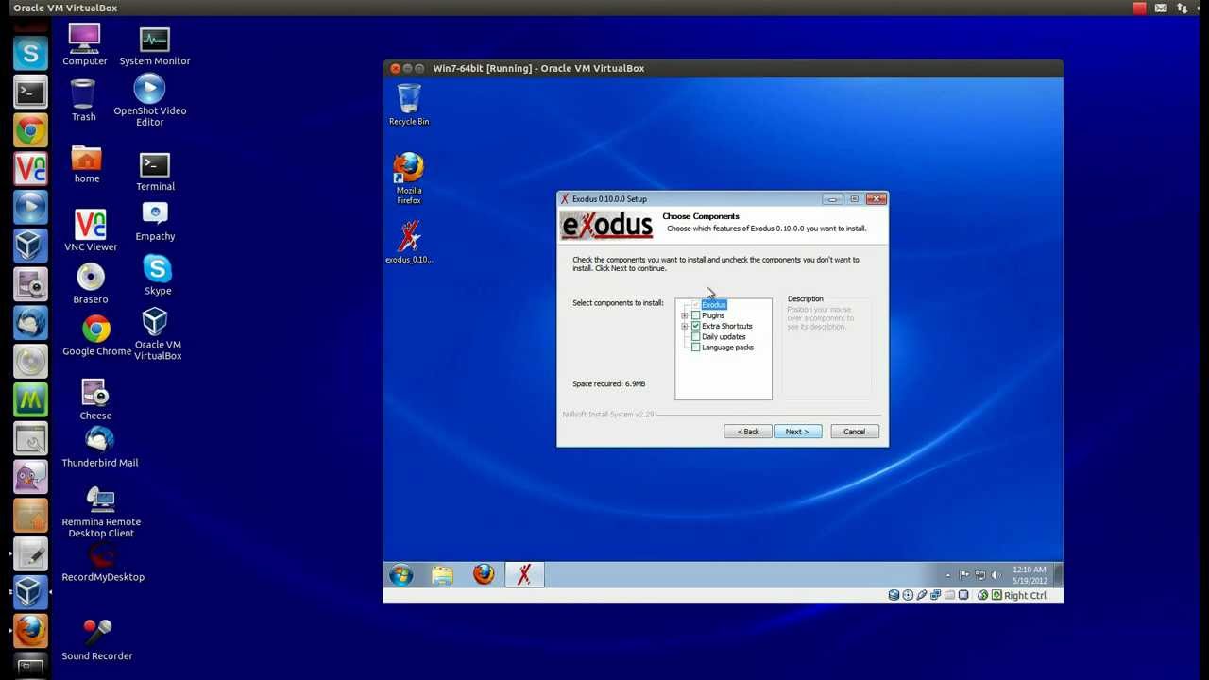Cancel the Exodus setup
The width and height of the screenshot is (1209, 680).
855,432
